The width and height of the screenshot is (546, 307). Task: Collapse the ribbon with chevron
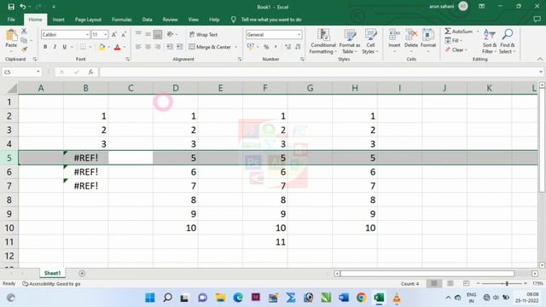click(540, 60)
